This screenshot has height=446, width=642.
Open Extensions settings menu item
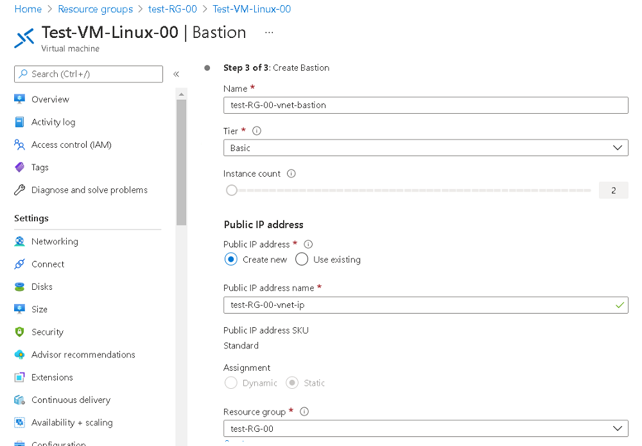[52, 377]
